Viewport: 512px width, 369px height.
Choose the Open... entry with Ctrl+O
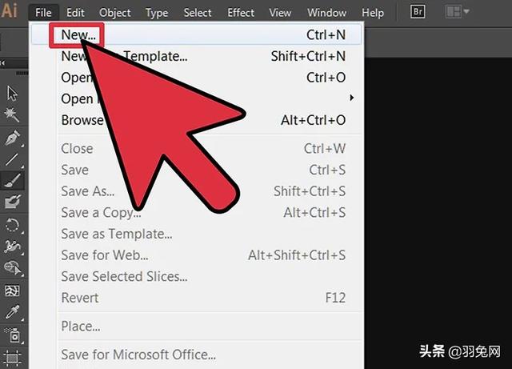coord(197,78)
